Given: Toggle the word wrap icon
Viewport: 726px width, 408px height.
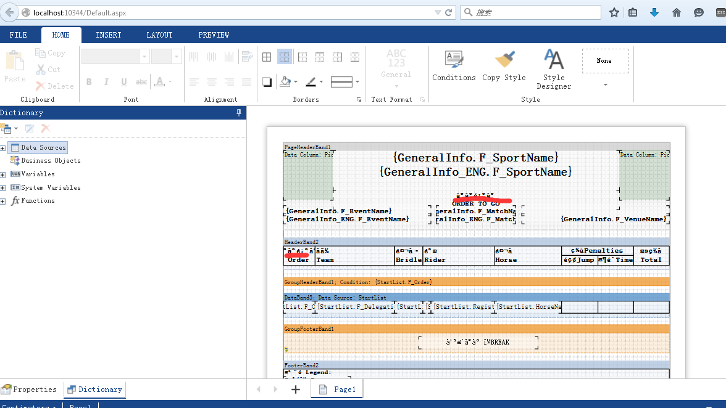Looking at the screenshot, I should (x=247, y=57).
